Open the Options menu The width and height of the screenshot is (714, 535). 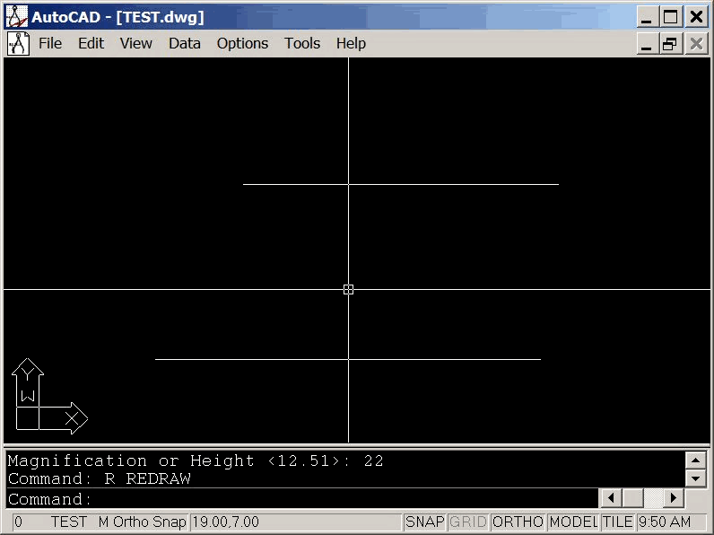[242, 43]
